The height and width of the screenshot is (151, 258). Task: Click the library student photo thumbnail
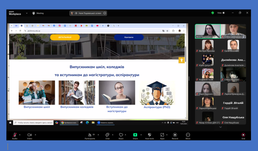pyautogui.click(x=77, y=93)
